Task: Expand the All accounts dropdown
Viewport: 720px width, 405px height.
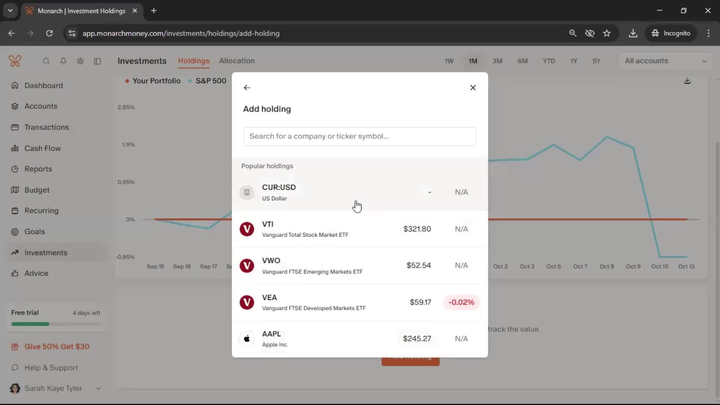Action: [x=665, y=61]
